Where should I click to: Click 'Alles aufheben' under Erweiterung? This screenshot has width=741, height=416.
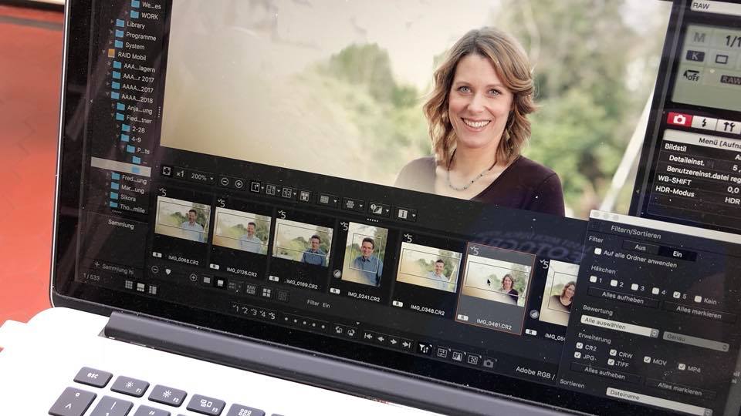(604, 373)
